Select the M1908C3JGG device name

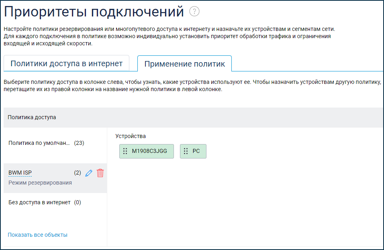tap(150, 151)
